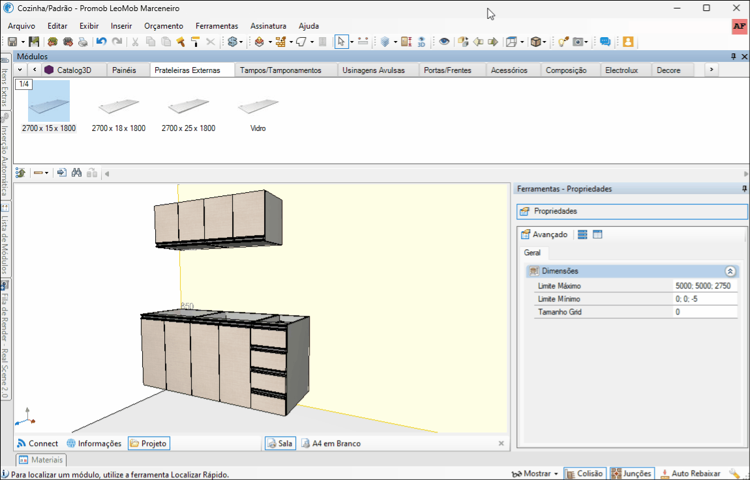
Task: Click the binoculars quick-find icon
Action: [76, 173]
